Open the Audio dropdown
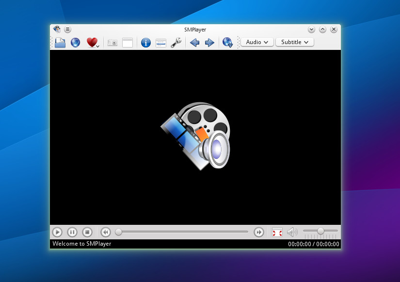 point(257,42)
